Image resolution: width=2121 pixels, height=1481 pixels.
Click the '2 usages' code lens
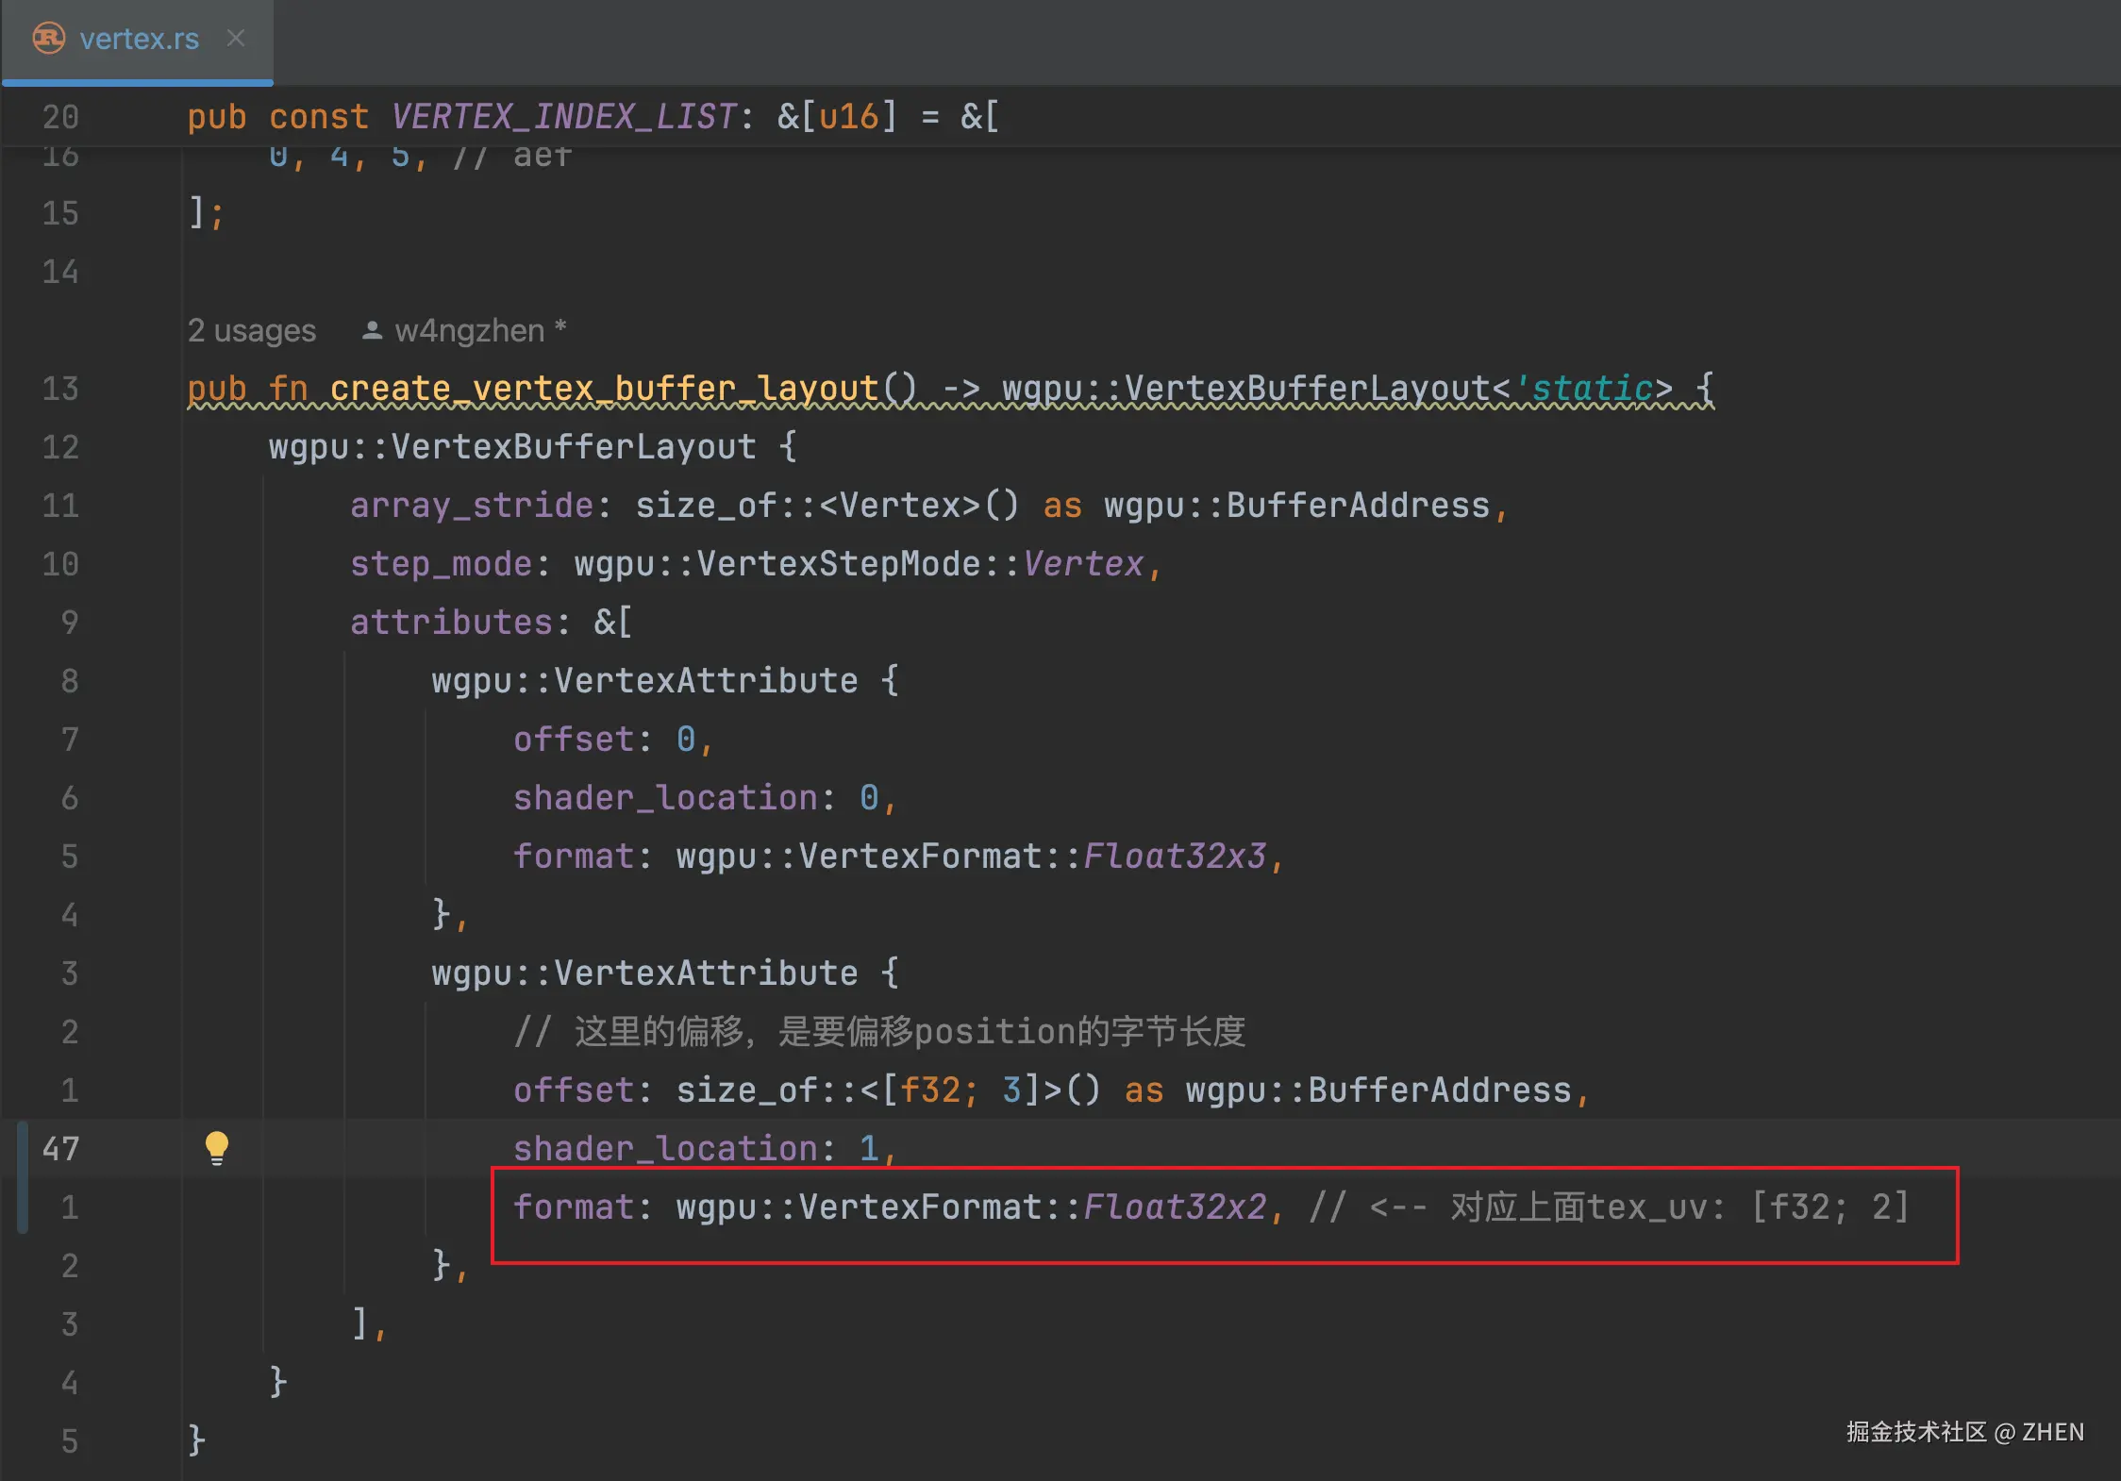coord(252,330)
